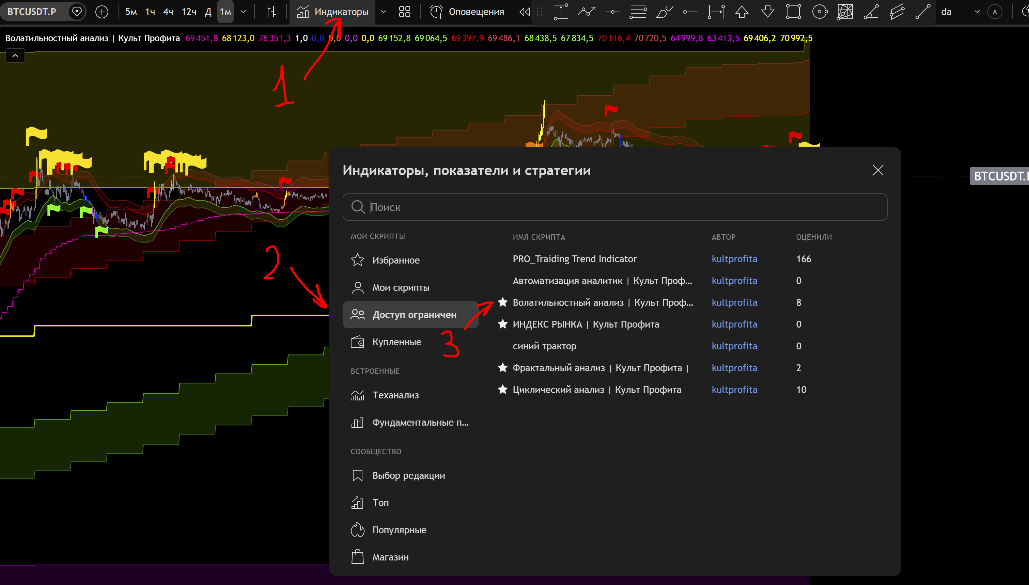Select the arrow down drawing tool

pos(767,12)
